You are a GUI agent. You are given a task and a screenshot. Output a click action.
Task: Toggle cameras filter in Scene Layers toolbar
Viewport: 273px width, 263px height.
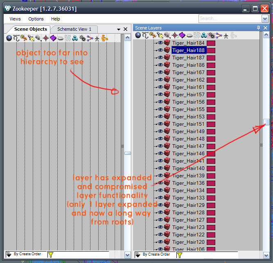click(x=167, y=35)
